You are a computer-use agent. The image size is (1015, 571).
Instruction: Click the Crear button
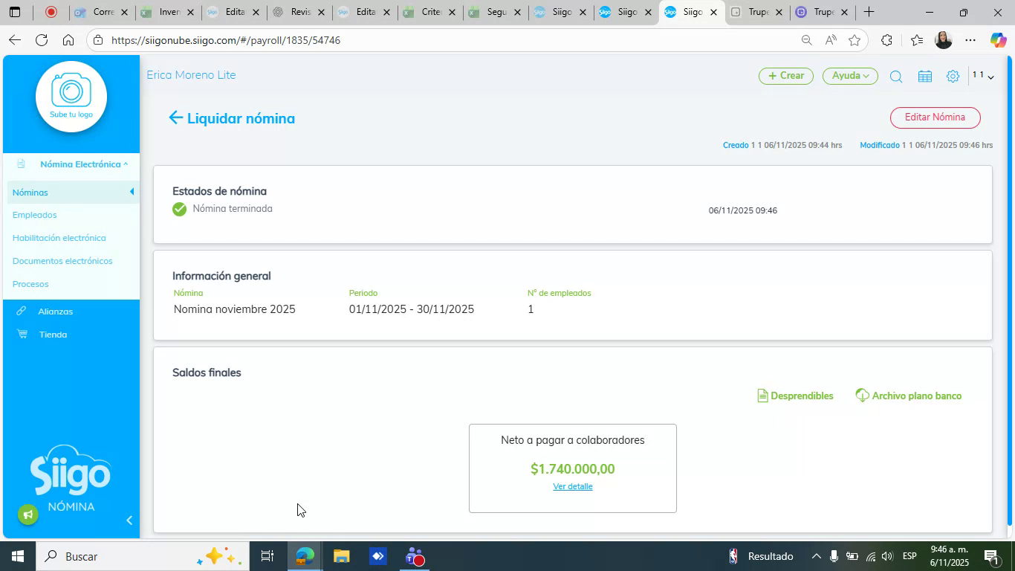click(x=785, y=76)
